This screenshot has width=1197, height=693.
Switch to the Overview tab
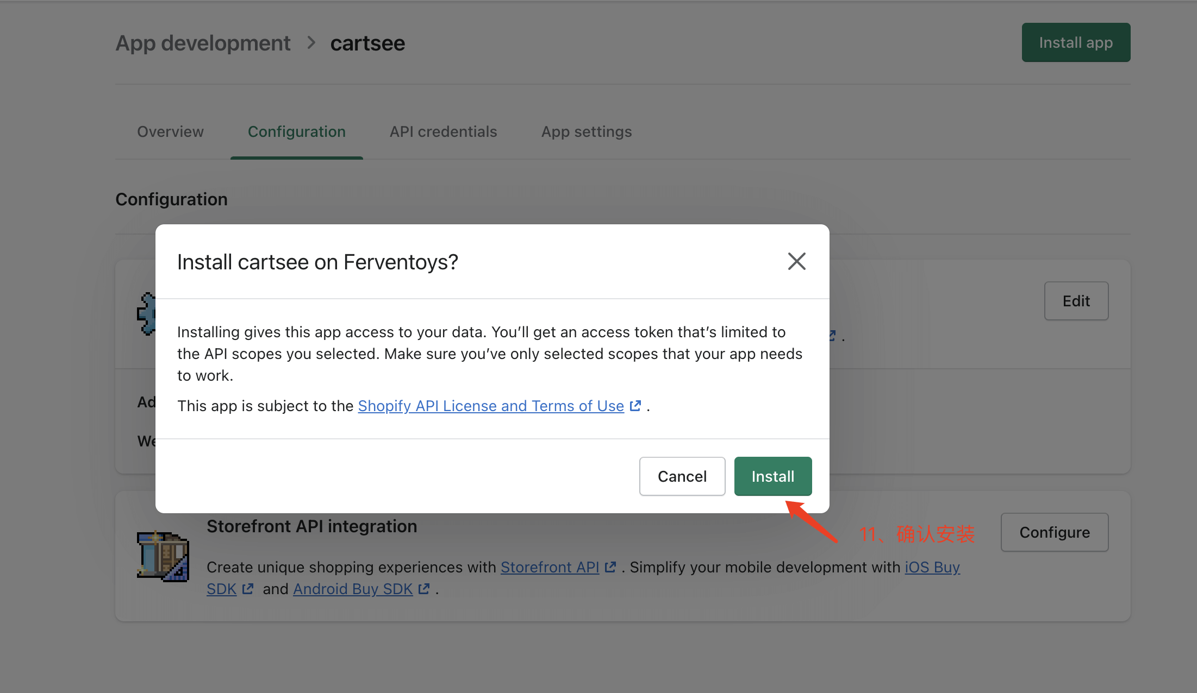pos(170,131)
